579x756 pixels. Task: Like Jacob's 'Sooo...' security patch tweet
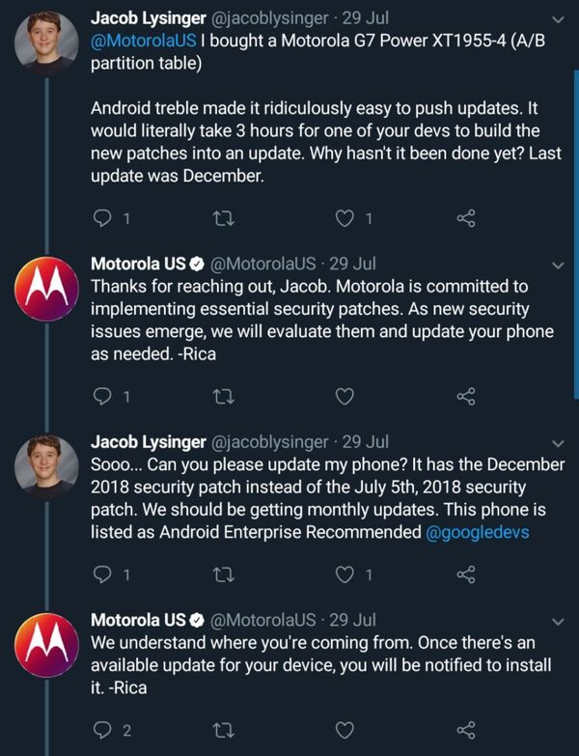click(x=344, y=574)
